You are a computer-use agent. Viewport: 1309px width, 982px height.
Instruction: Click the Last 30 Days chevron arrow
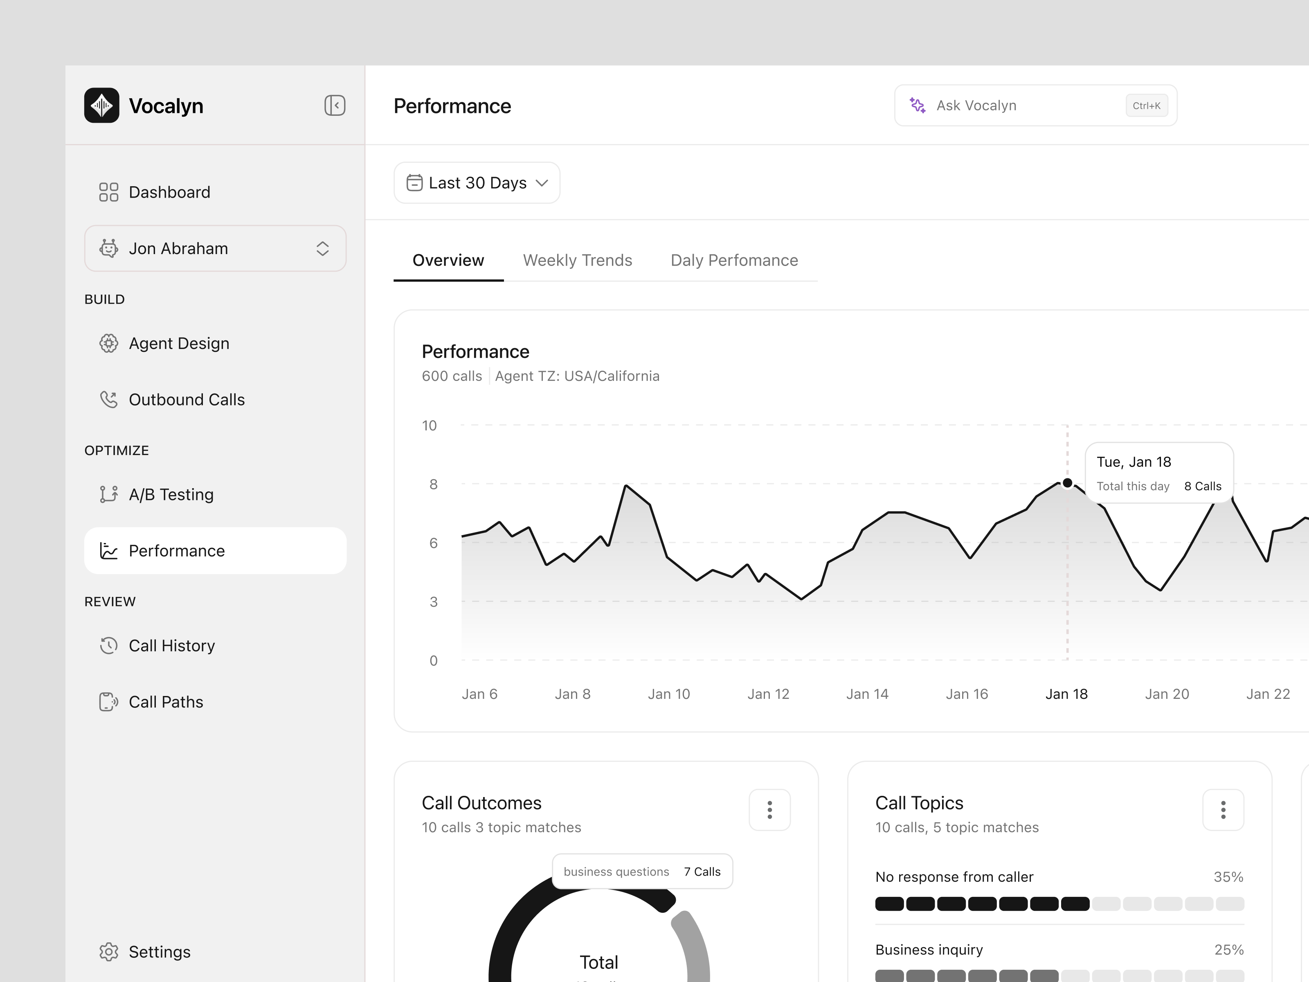click(x=542, y=183)
